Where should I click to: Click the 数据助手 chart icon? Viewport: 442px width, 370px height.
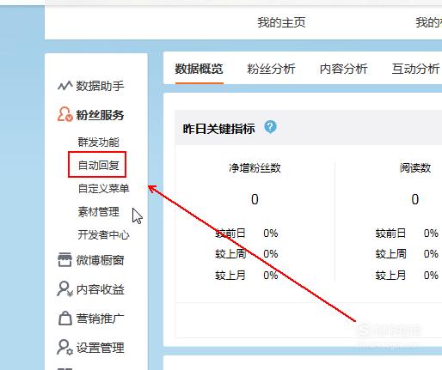(64, 86)
